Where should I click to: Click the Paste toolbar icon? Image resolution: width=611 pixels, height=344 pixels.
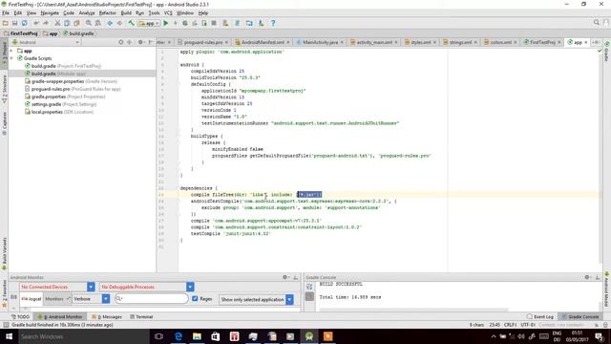pos(76,23)
